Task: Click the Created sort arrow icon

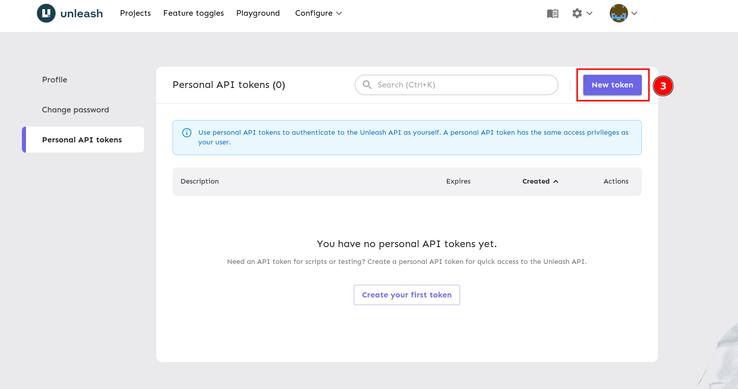Action: coord(556,182)
